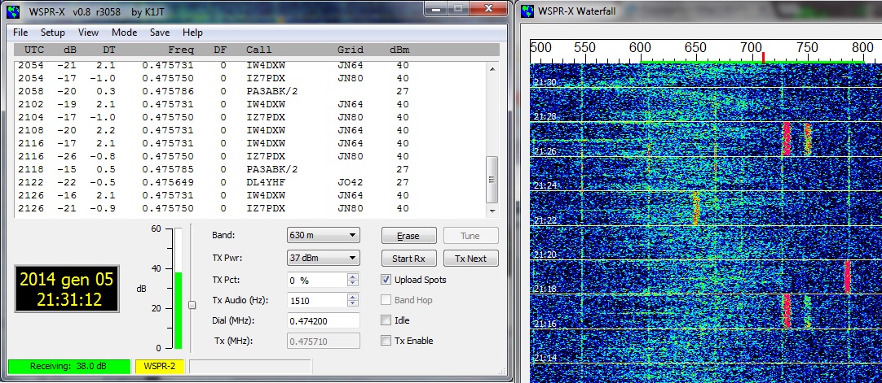Open the View menu
The height and width of the screenshot is (383, 882).
click(88, 33)
